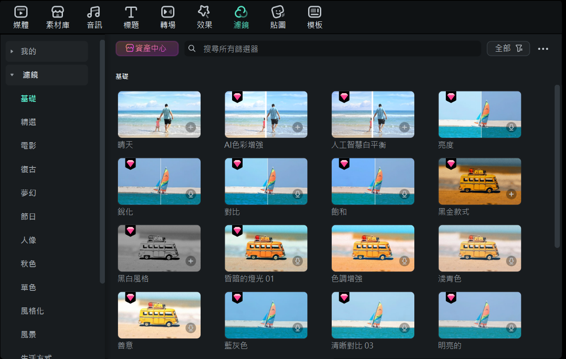This screenshot has width=566, height=359.
Task: Select the 電影 category in sidebar
Action: (x=28, y=146)
